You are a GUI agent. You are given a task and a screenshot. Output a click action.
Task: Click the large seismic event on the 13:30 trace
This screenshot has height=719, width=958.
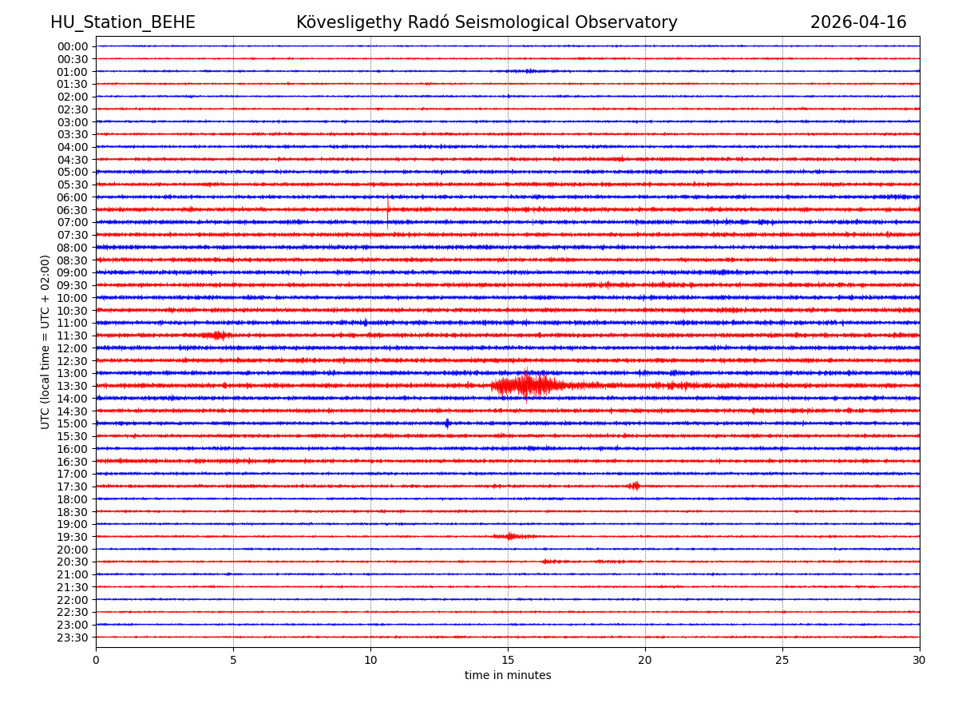(527, 386)
